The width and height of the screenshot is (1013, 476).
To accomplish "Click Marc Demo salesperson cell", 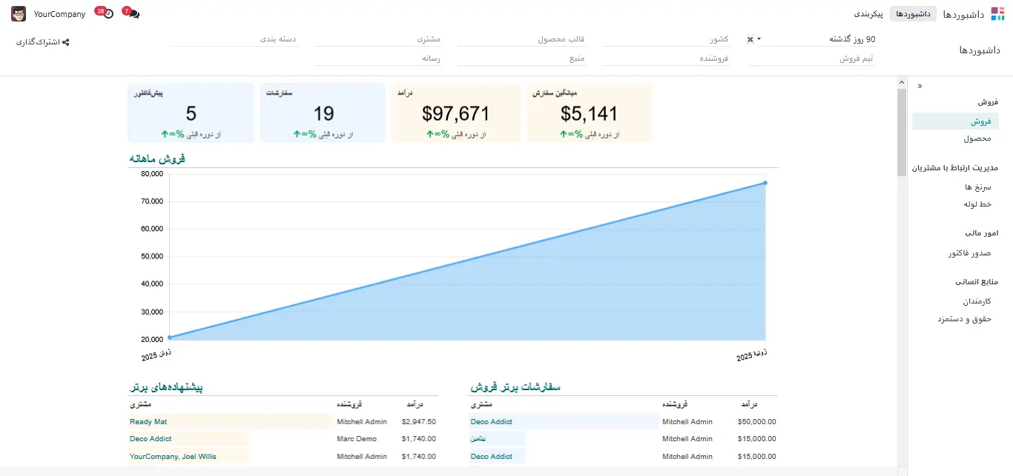I will coord(357,439).
